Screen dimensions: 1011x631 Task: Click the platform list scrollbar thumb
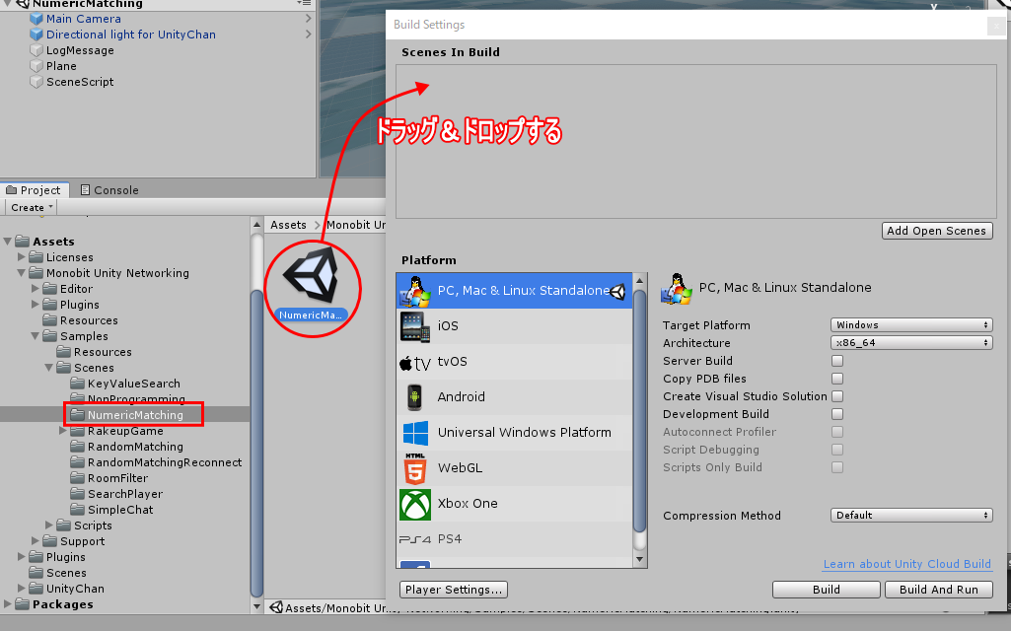point(639,411)
